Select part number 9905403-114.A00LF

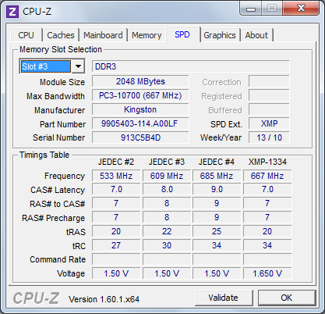tap(140, 123)
